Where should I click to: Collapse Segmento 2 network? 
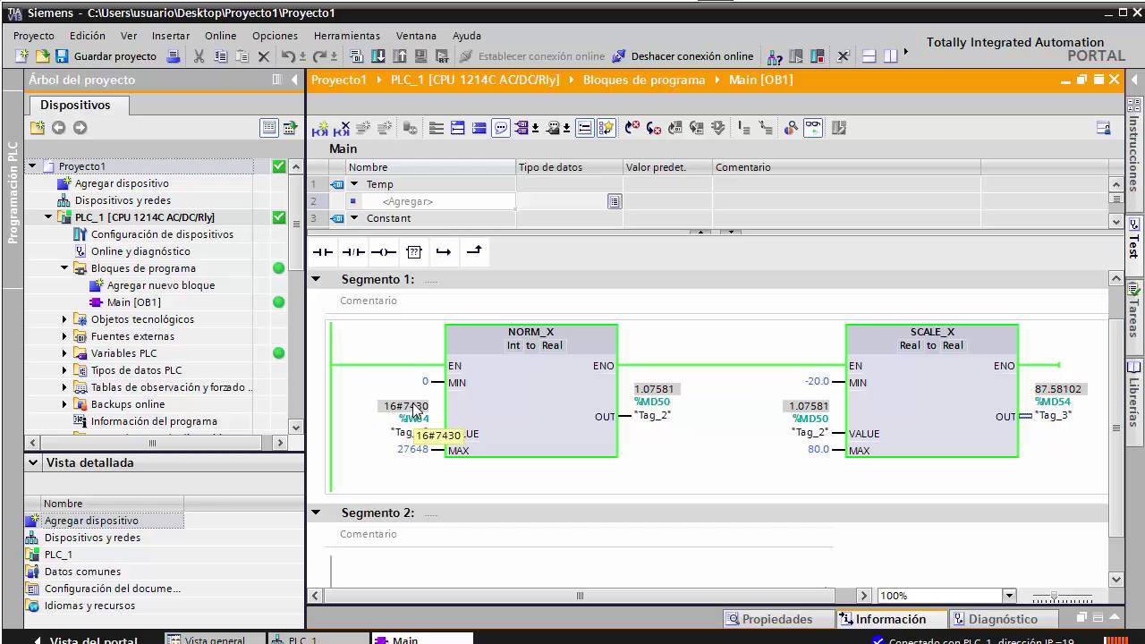tap(316, 513)
